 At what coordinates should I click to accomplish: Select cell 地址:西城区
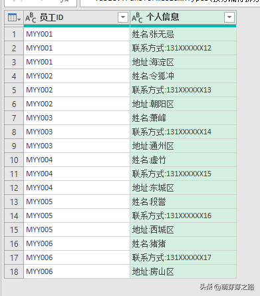(x=183, y=229)
